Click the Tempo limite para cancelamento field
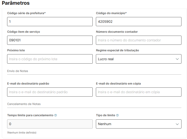This screenshot has height=139, width=187. click(x=50, y=124)
